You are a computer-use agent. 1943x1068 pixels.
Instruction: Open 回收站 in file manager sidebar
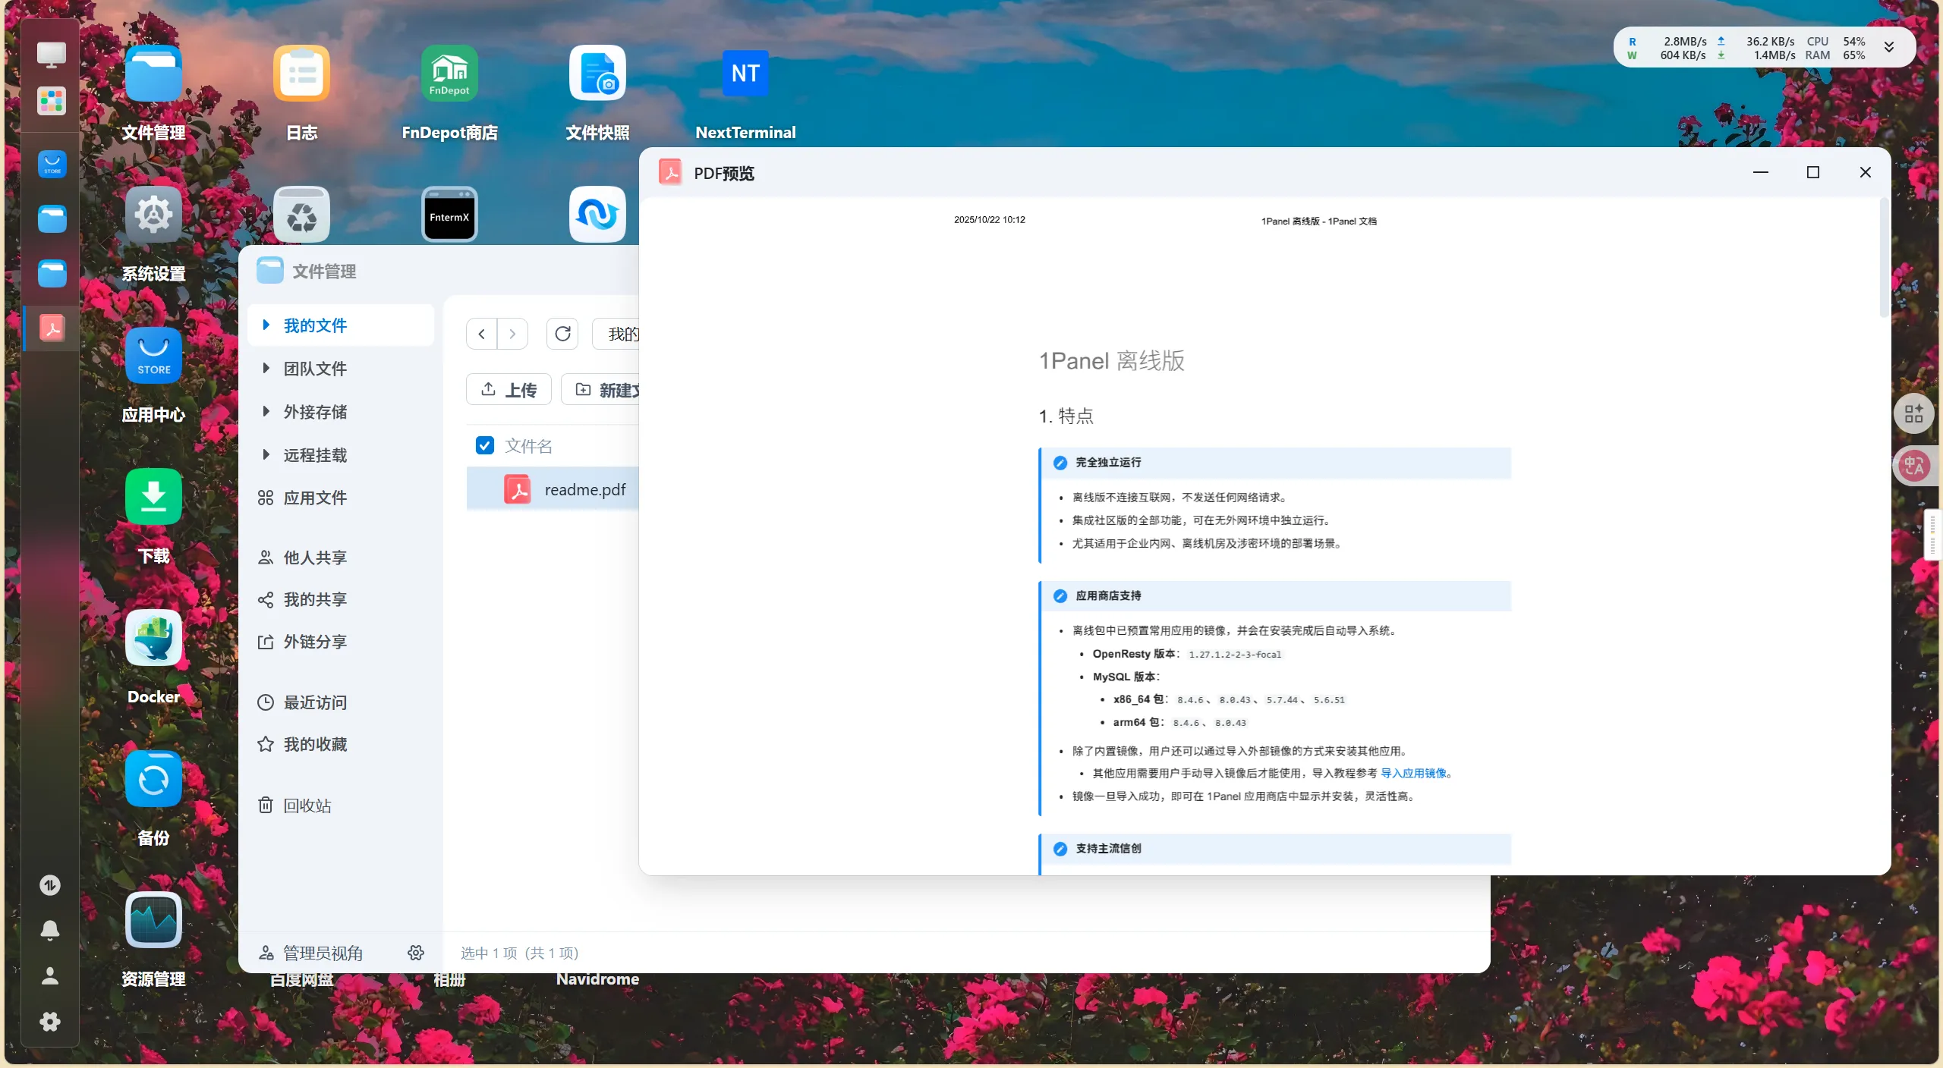pos(307,806)
